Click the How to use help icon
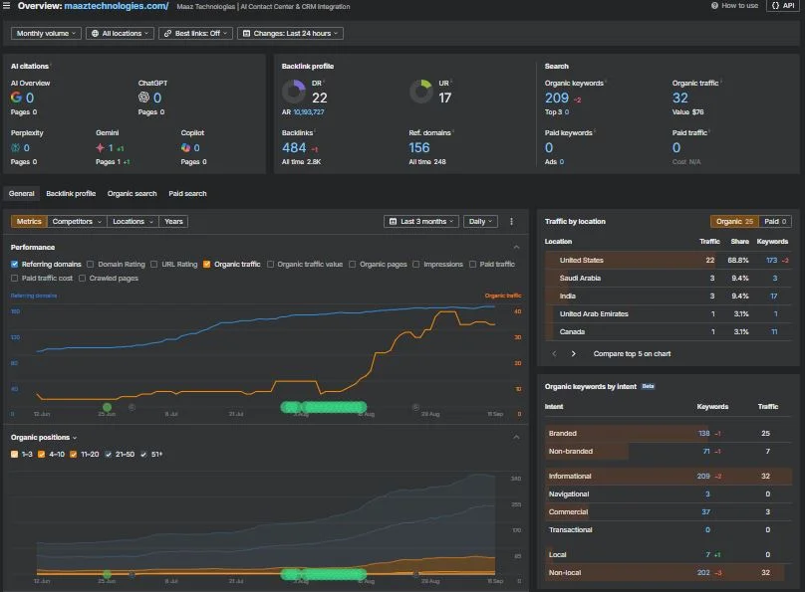Viewport: 805px width, 592px height. click(714, 6)
